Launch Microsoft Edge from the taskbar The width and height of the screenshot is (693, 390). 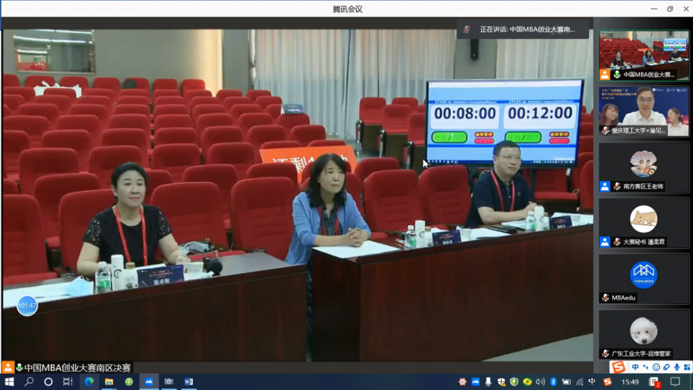coord(89,382)
